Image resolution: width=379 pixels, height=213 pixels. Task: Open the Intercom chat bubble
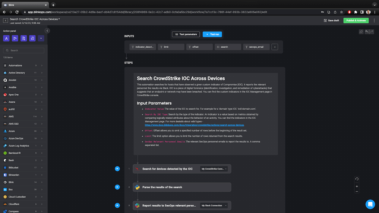tap(370, 204)
